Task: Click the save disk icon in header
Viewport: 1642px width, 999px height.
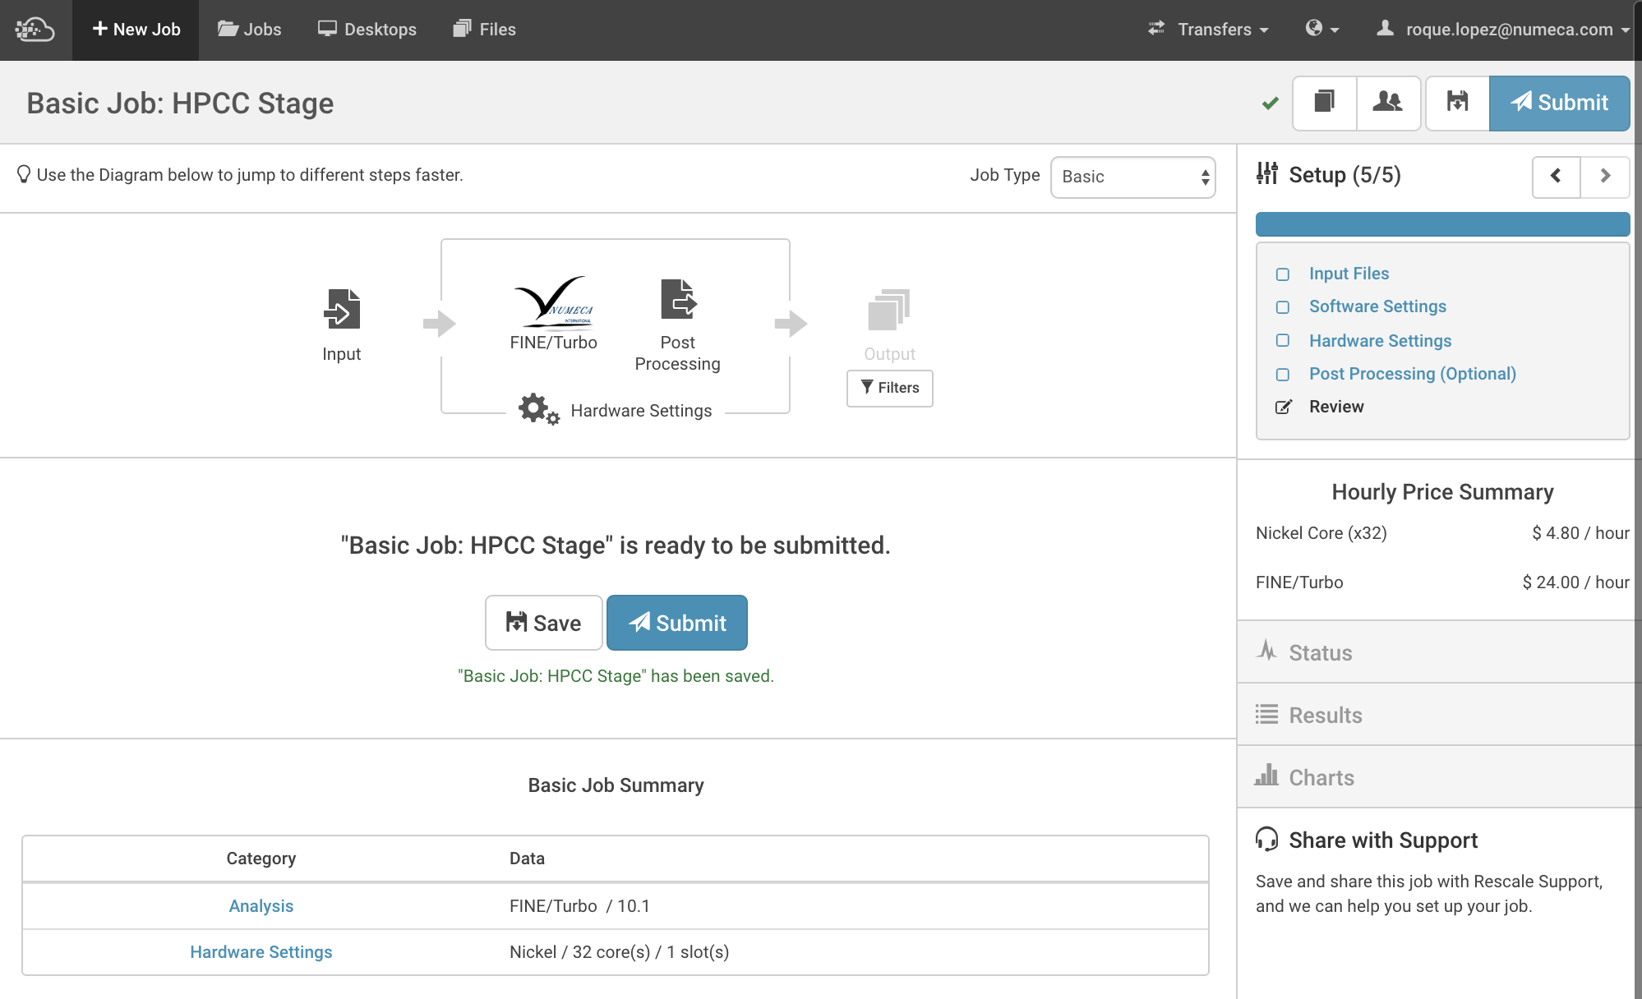Action: coord(1457,103)
